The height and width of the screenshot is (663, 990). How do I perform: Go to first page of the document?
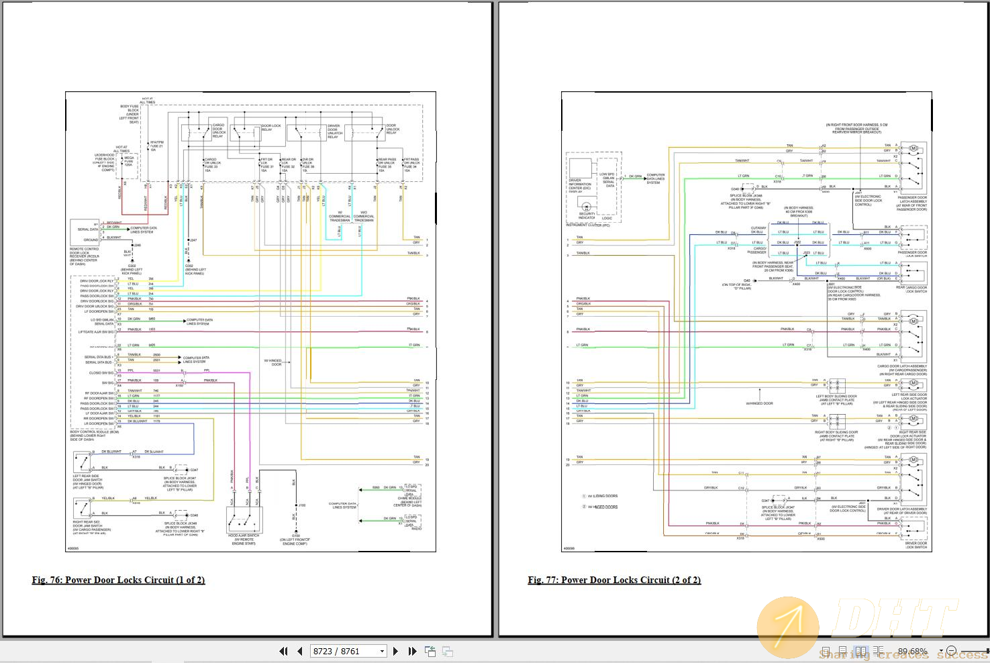tap(283, 651)
